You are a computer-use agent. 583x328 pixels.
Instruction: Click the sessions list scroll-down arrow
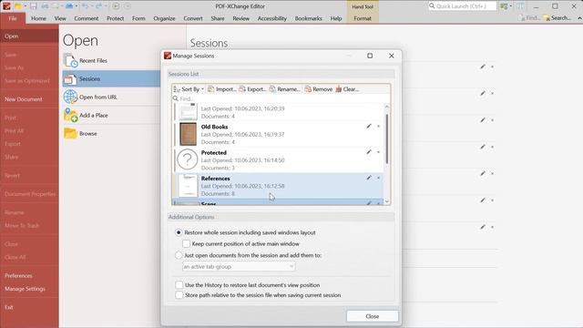tap(386, 201)
